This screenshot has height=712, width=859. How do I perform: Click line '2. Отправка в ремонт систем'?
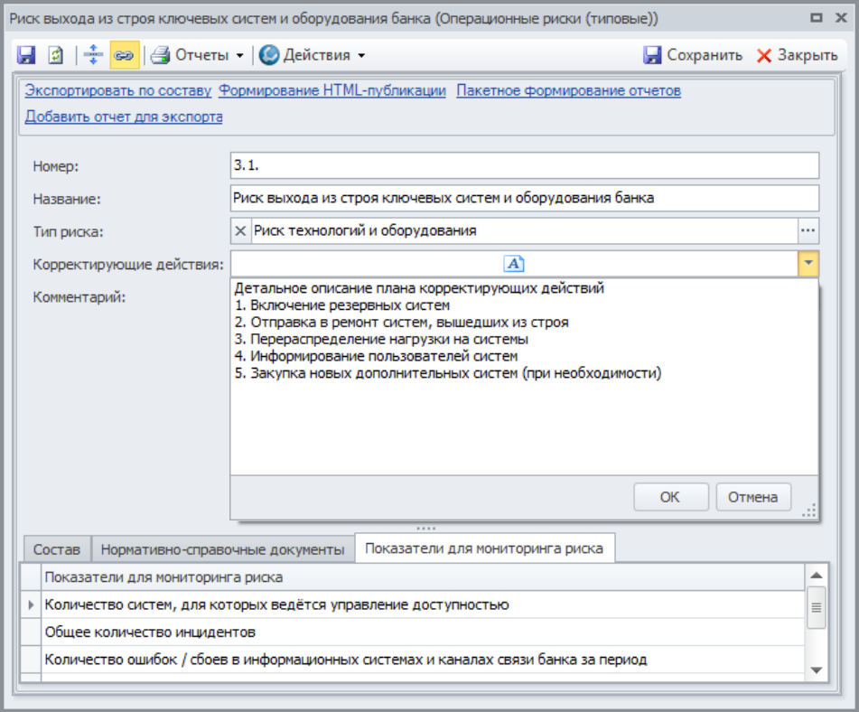(x=402, y=323)
